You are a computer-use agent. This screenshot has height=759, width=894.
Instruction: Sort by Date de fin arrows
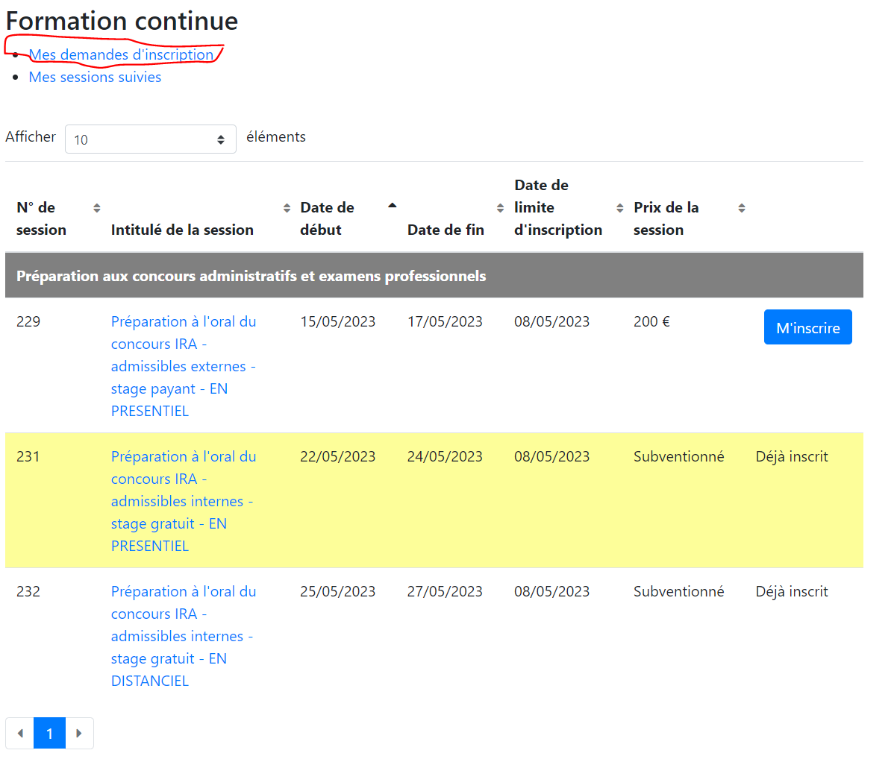500,208
